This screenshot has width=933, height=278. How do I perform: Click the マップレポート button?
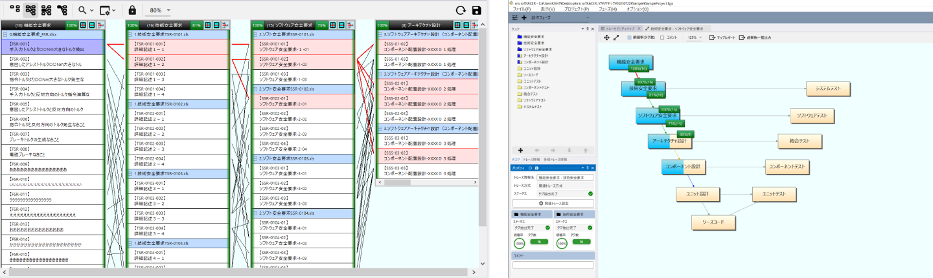pos(723,38)
